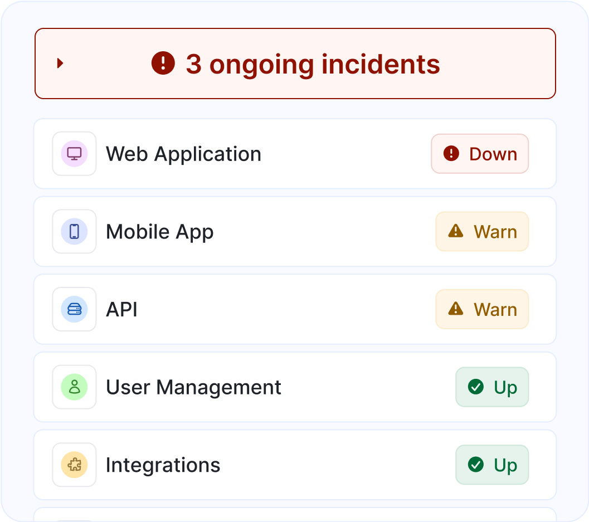The width and height of the screenshot is (589, 522).
Task: Select the Integrations puzzle piece icon
Action: (74, 465)
